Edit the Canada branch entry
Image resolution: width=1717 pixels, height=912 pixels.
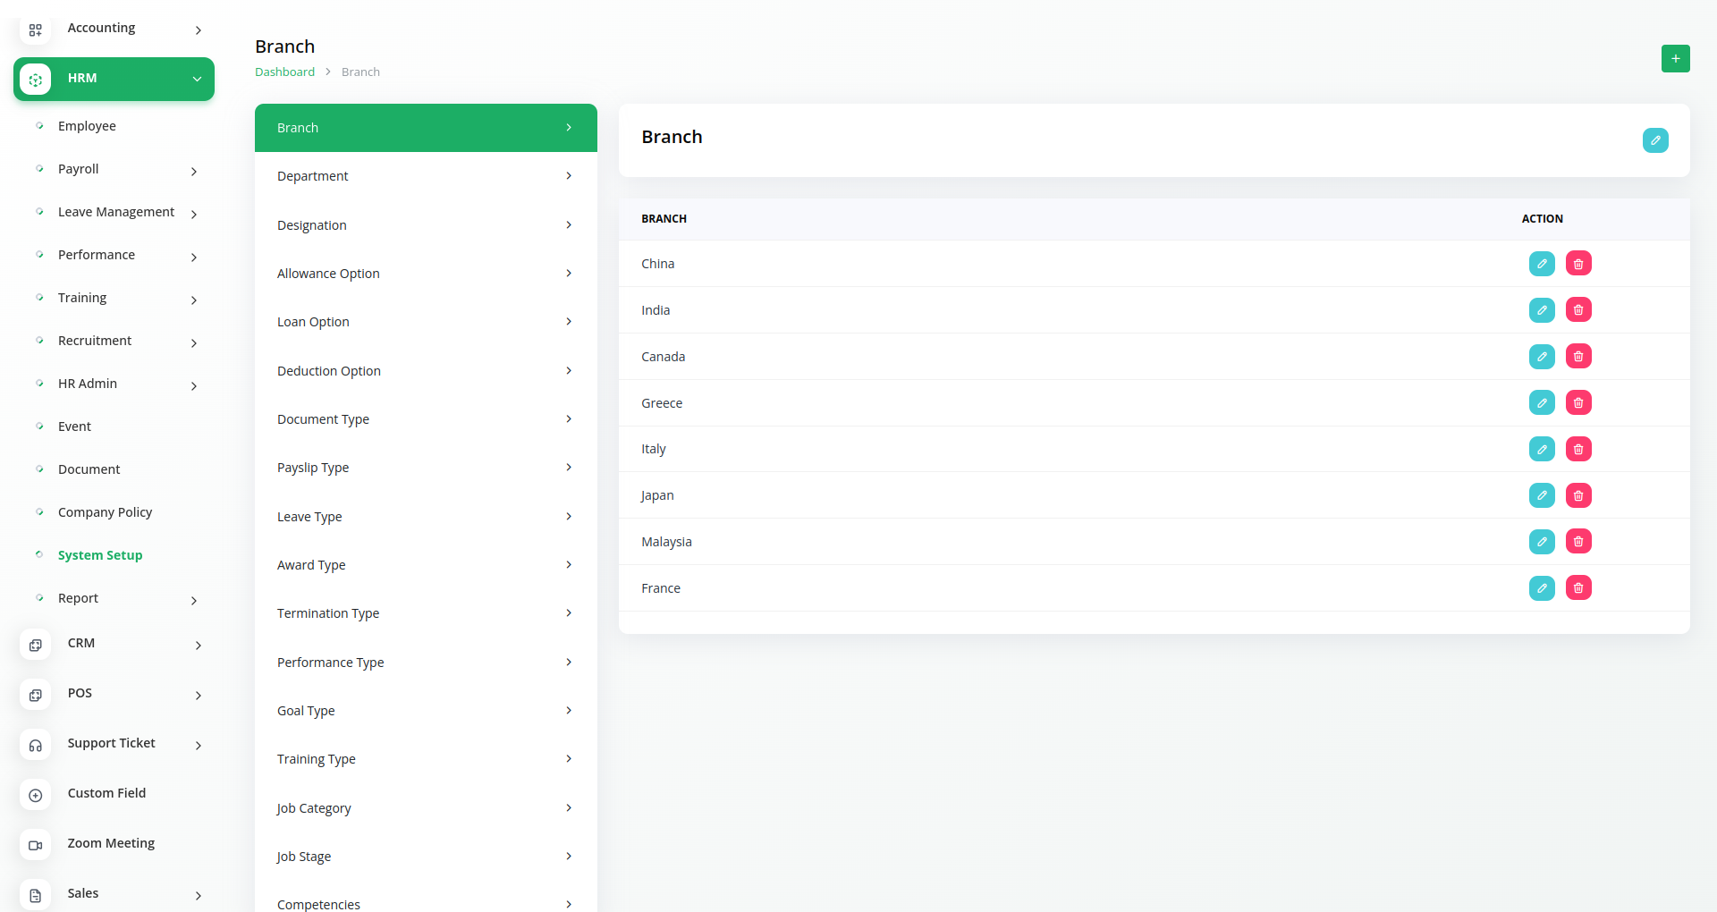click(x=1542, y=357)
